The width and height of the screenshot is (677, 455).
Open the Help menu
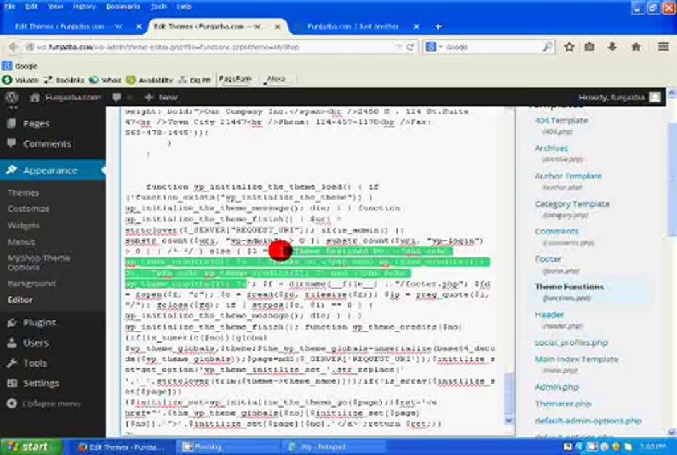point(184,6)
